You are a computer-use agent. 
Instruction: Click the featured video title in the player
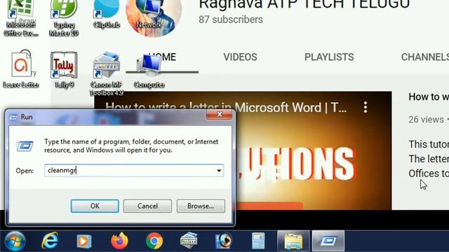point(226,107)
